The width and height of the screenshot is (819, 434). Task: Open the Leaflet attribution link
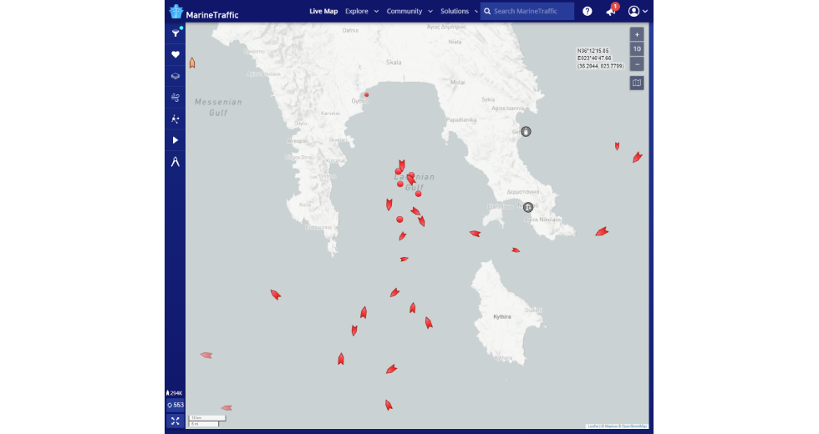pyautogui.click(x=593, y=426)
